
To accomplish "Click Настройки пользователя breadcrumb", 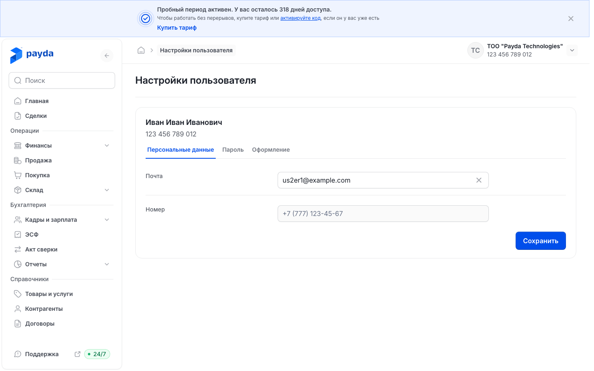I will click(x=196, y=50).
